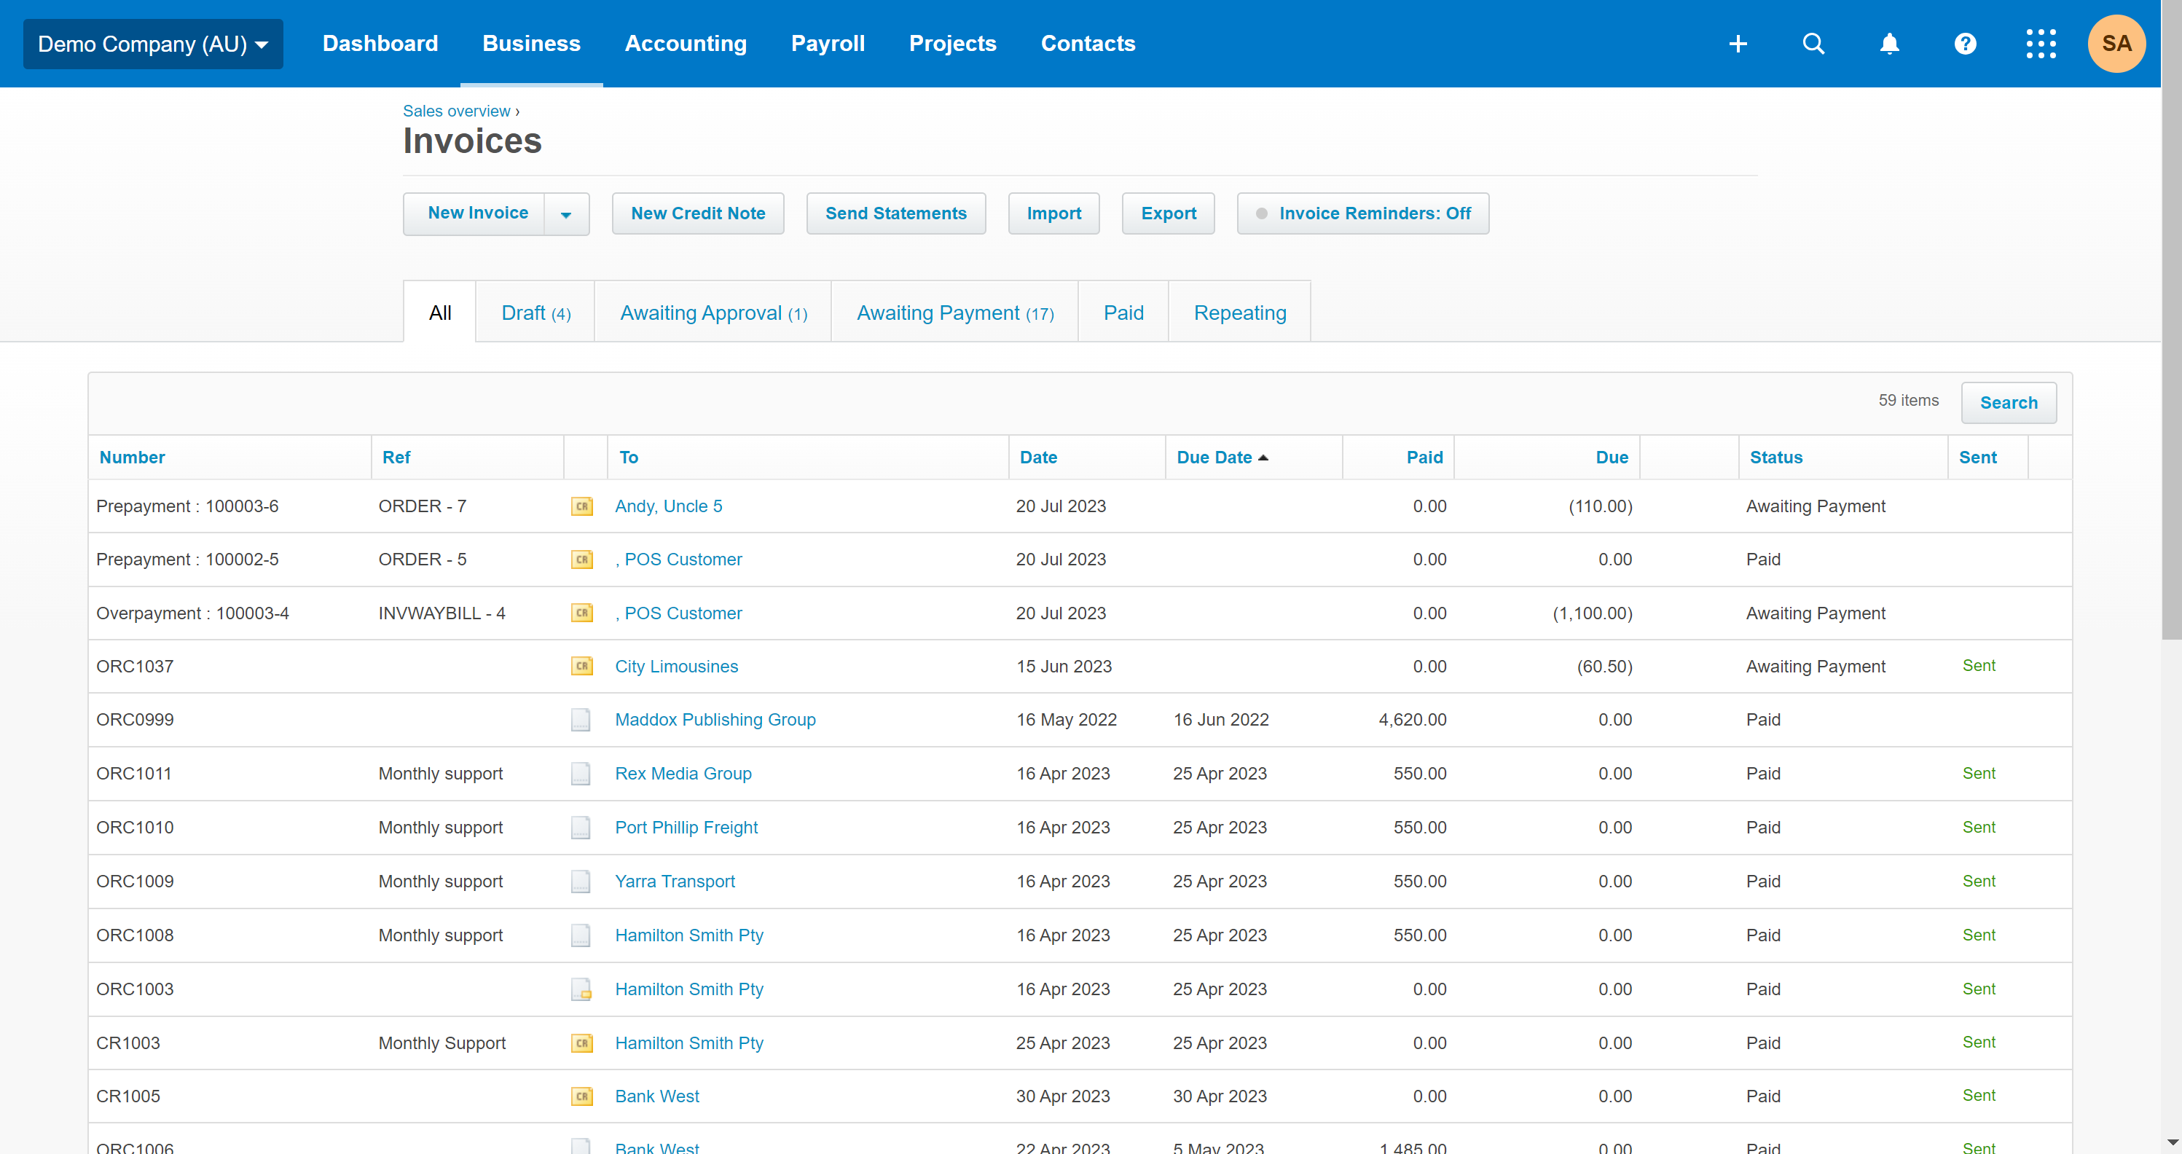Sort by the Date column header
The width and height of the screenshot is (2182, 1154).
pos(1037,458)
